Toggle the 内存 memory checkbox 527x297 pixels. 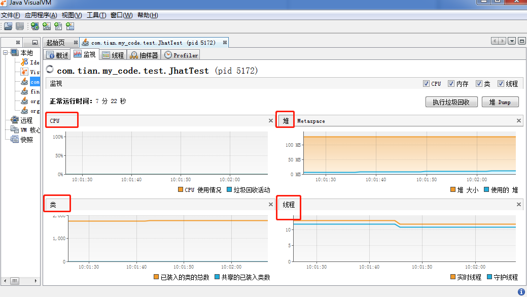click(x=451, y=84)
